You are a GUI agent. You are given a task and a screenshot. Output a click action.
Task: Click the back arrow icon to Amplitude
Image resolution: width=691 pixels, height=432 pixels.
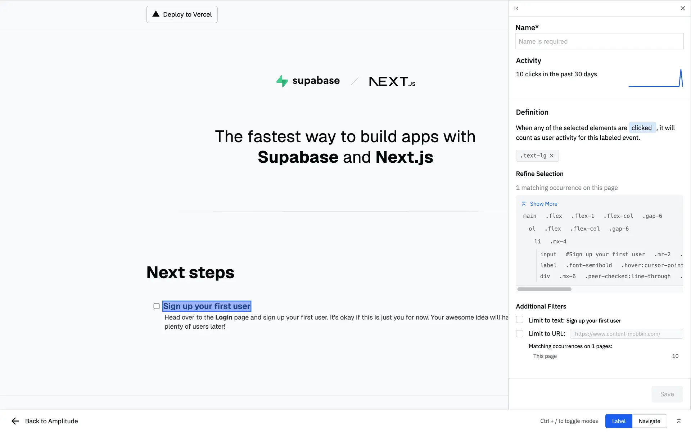(15, 421)
